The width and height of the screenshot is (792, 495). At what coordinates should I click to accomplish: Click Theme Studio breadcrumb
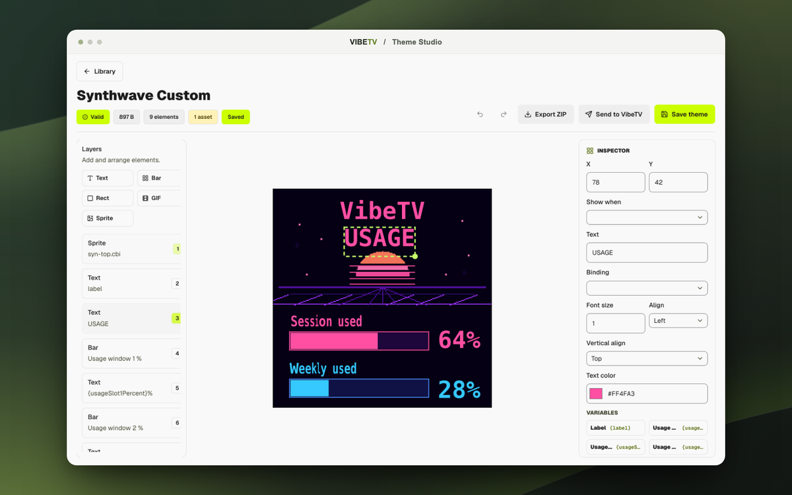pos(417,42)
